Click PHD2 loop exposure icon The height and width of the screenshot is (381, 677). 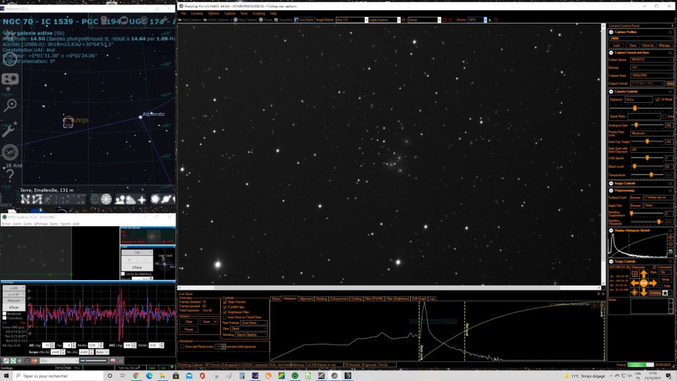click(x=13, y=361)
